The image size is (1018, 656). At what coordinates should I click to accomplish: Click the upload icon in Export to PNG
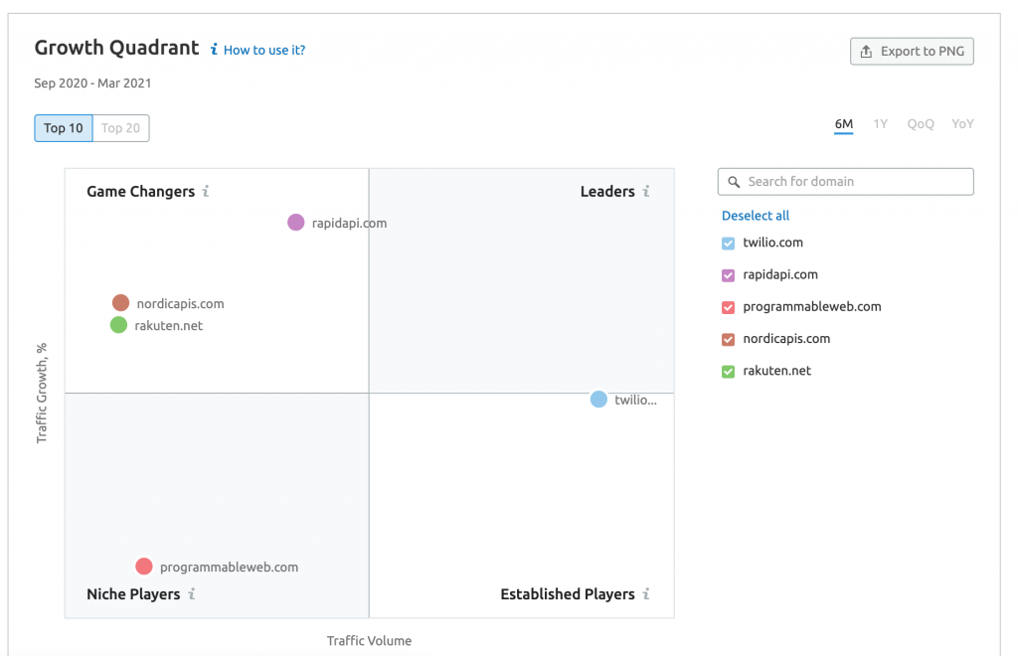tap(866, 52)
